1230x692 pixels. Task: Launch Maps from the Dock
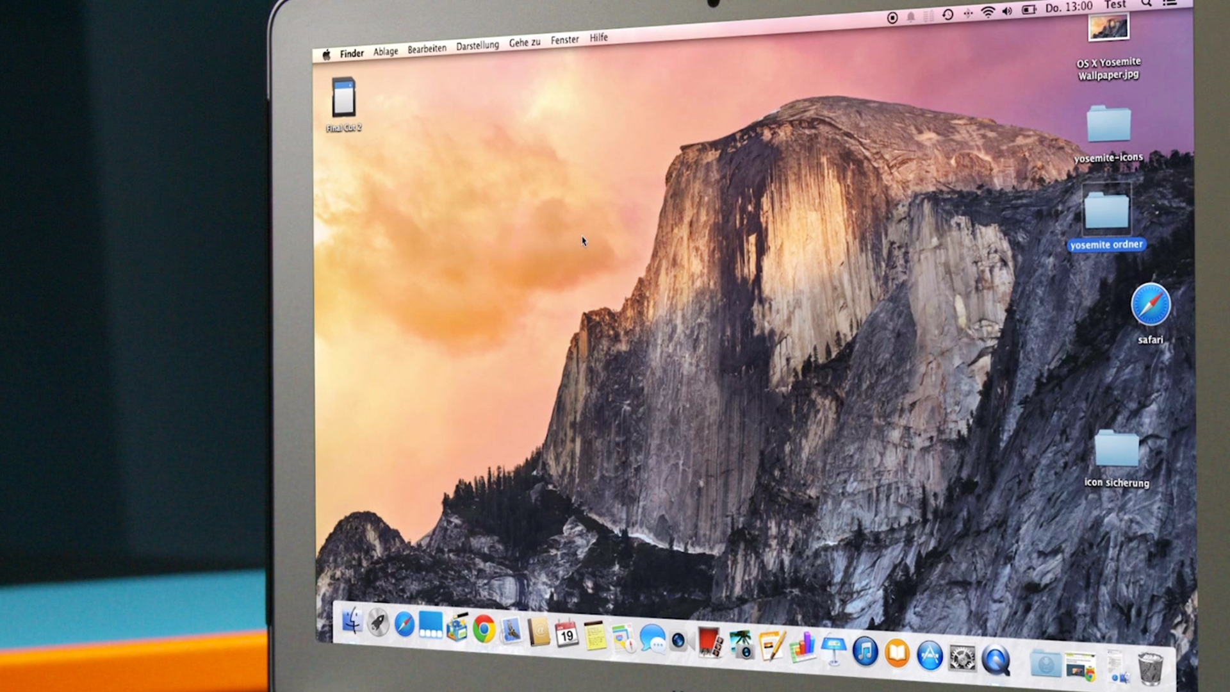[x=623, y=639]
